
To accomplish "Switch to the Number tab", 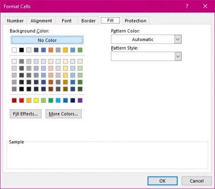I will click(15, 21).
